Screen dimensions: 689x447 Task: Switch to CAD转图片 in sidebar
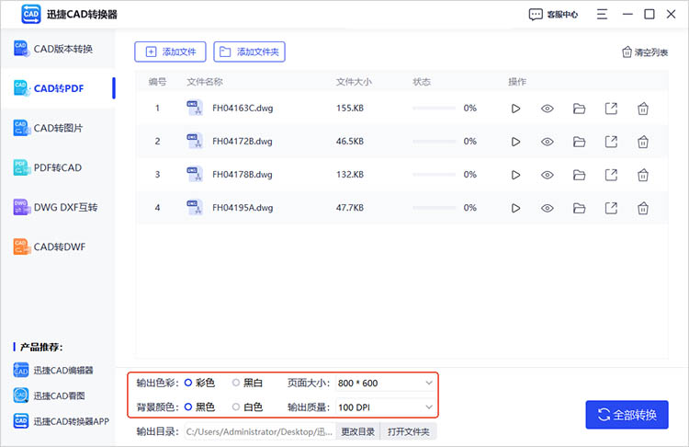(x=58, y=128)
